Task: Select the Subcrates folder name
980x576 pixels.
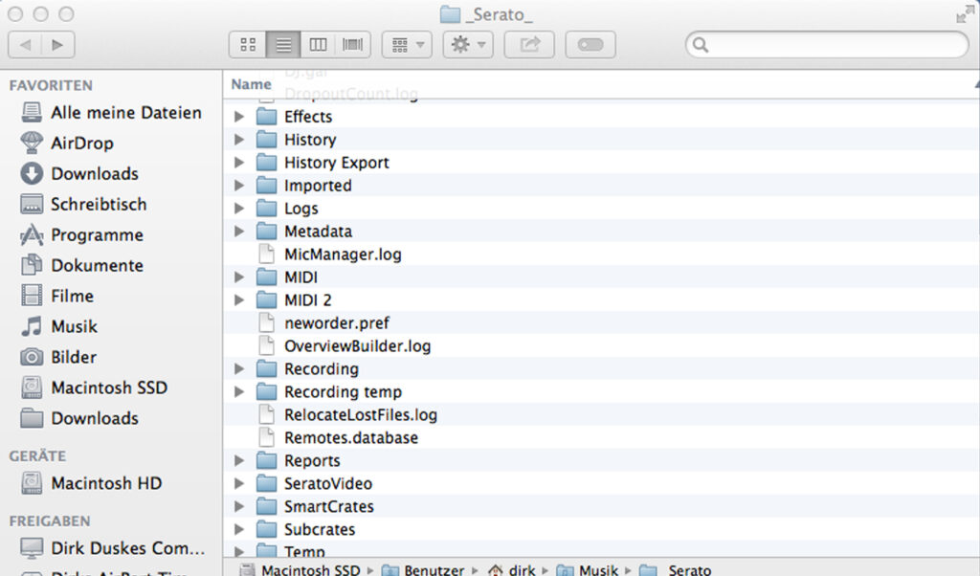Action: point(320,530)
